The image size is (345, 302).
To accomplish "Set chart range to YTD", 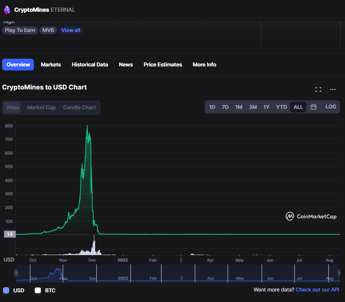I will click(x=282, y=107).
